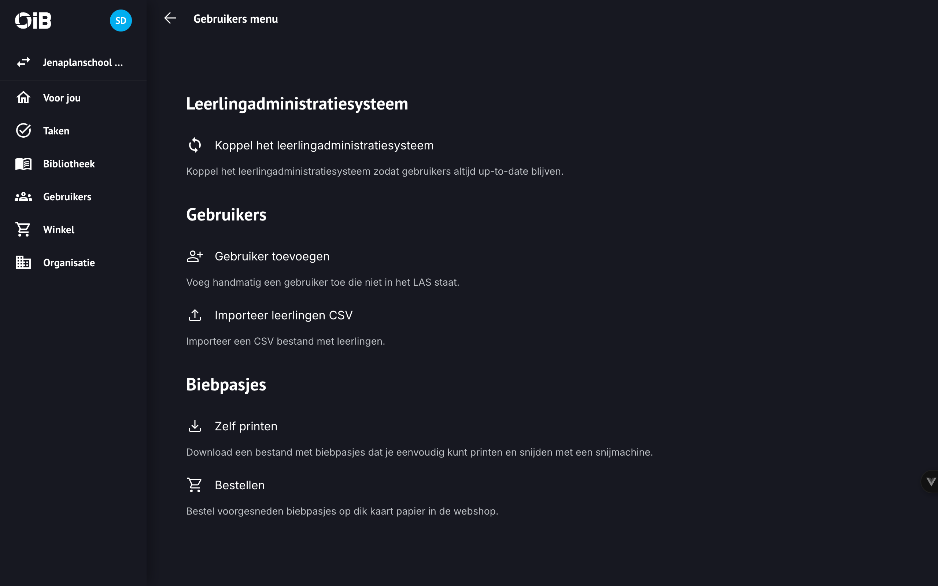The height and width of the screenshot is (586, 938).
Task: Select Gebruikers in the sidebar
Action: [67, 197]
